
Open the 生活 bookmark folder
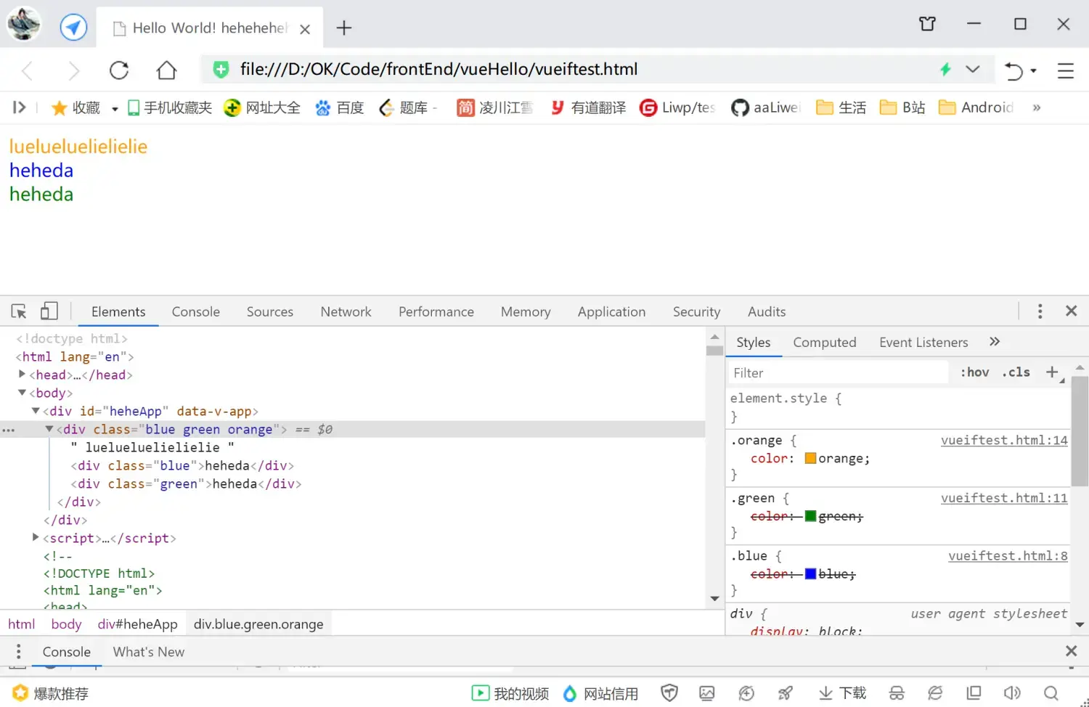tap(841, 107)
